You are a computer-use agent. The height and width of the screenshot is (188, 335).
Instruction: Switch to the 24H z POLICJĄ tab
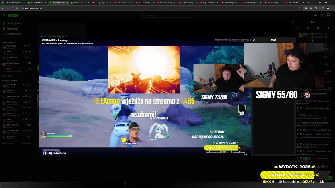pyautogui.click(x=273, y=3)
